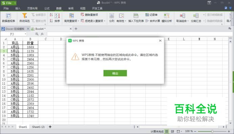Switch to page break preview in status bar
This screenshot has width=234, height=134.
tap(172, 131)
